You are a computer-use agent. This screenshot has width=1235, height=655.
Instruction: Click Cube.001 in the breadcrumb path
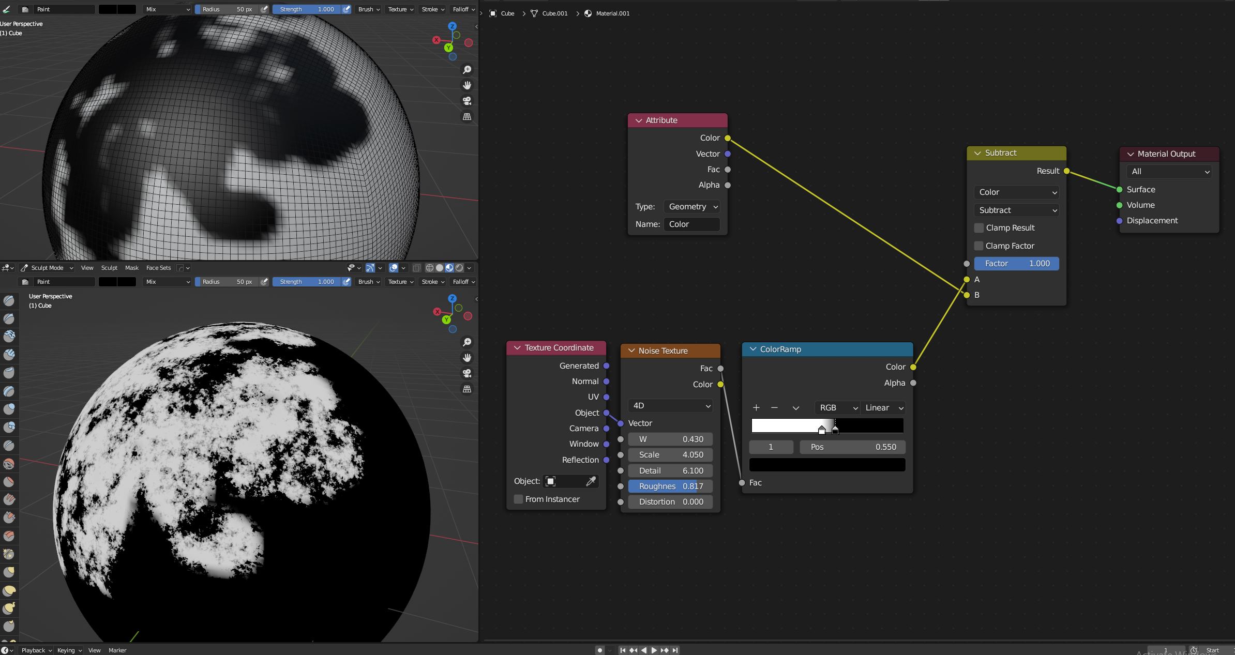click(556, 13)
